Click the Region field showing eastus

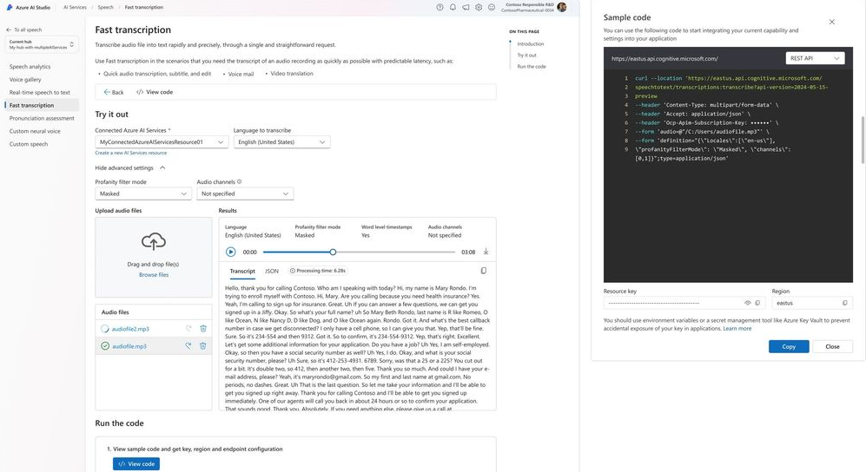tap(812, 303)
